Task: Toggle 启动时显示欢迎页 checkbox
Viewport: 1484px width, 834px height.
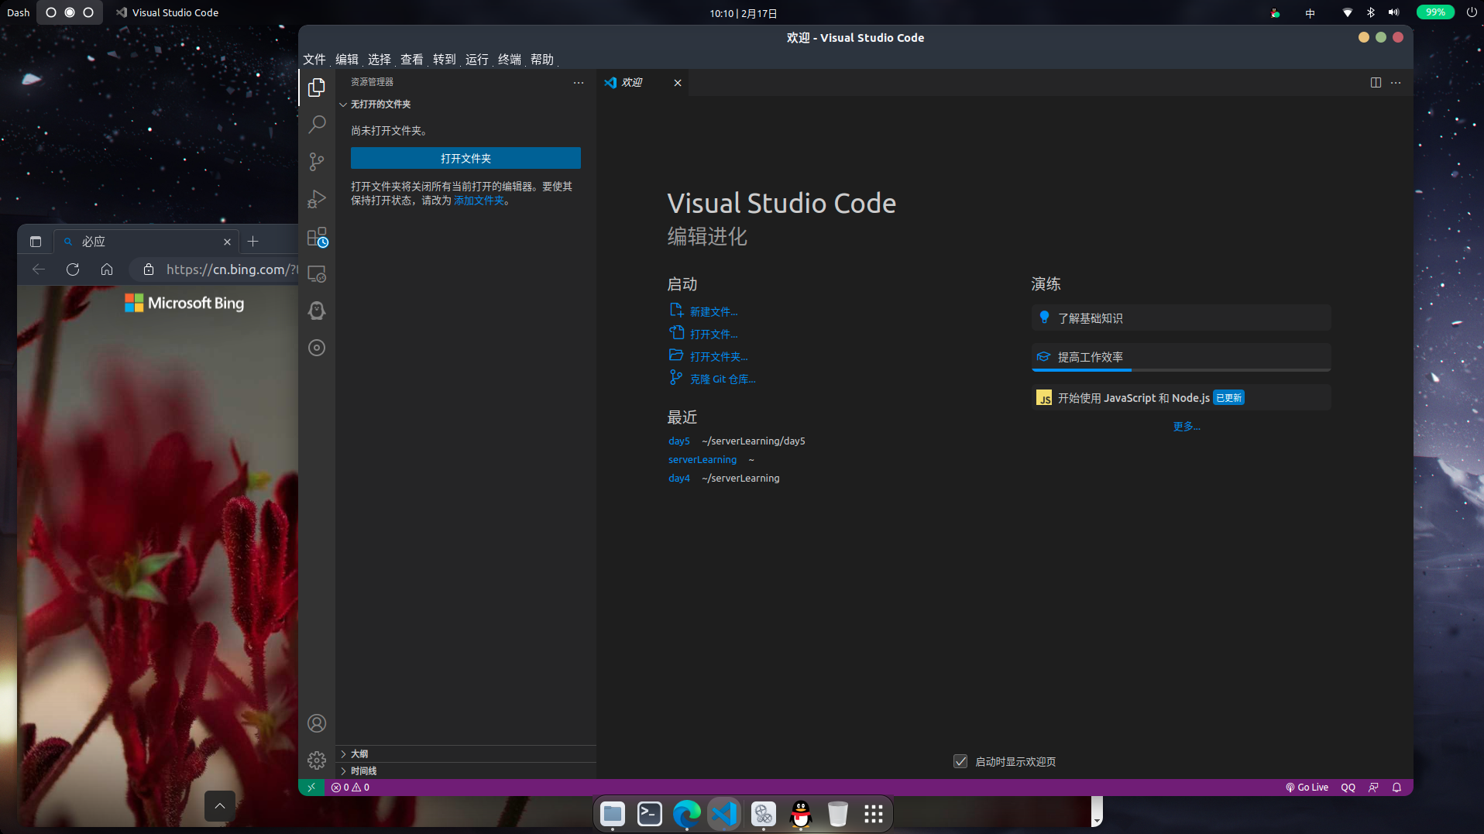Action: [x=960, y=762]
